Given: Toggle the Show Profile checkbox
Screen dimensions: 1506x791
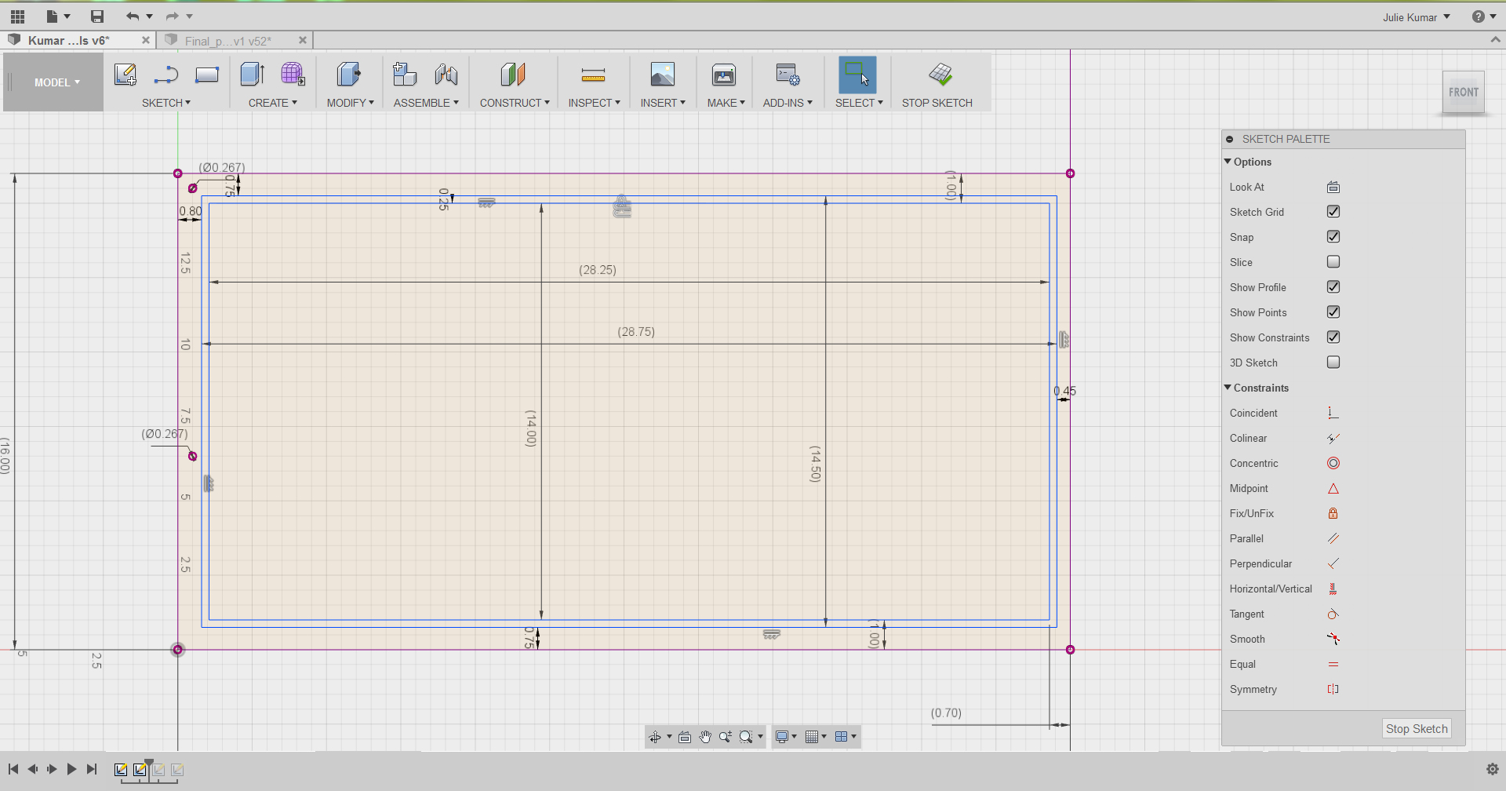Looking at the screenshot, I should tap(1333, 287).
